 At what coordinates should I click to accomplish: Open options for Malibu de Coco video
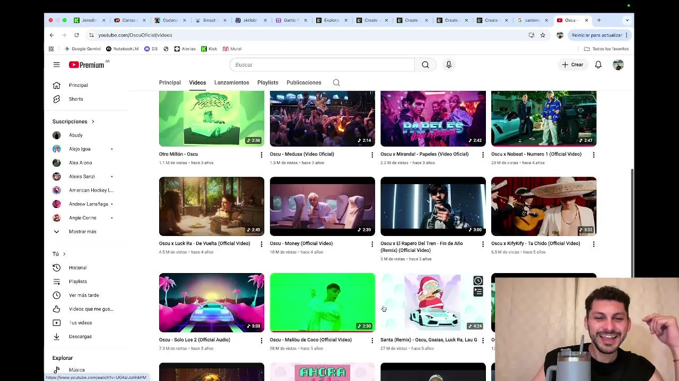(372, 340)
